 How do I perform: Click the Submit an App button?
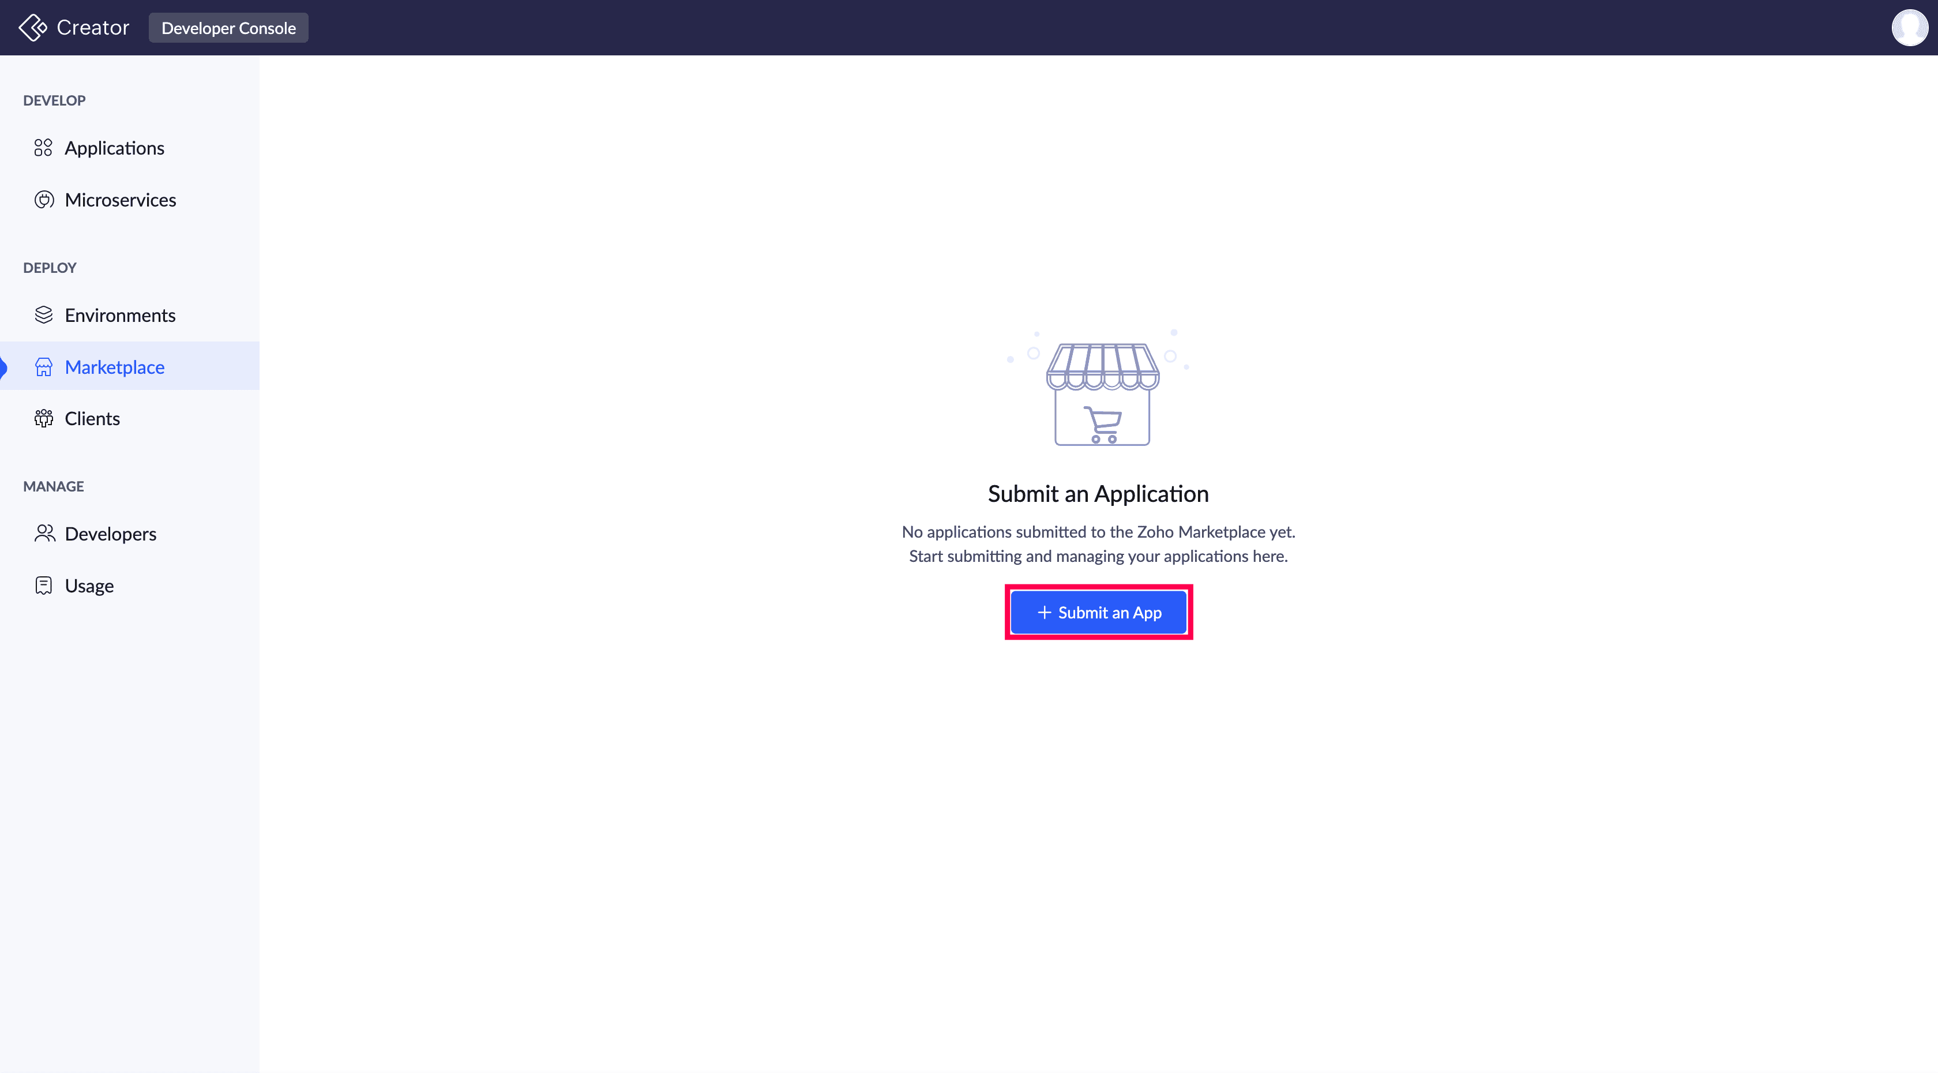click(x=1098, y=613)
